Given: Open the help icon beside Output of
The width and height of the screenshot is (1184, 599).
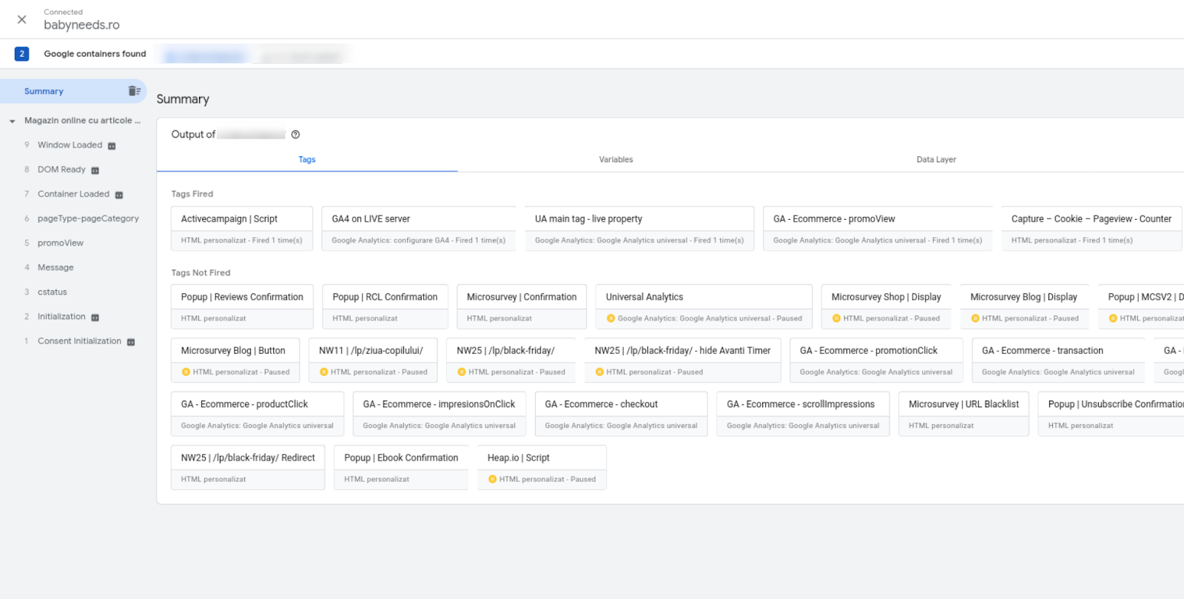Looking at the screenshot, I should tap(295, 135).
